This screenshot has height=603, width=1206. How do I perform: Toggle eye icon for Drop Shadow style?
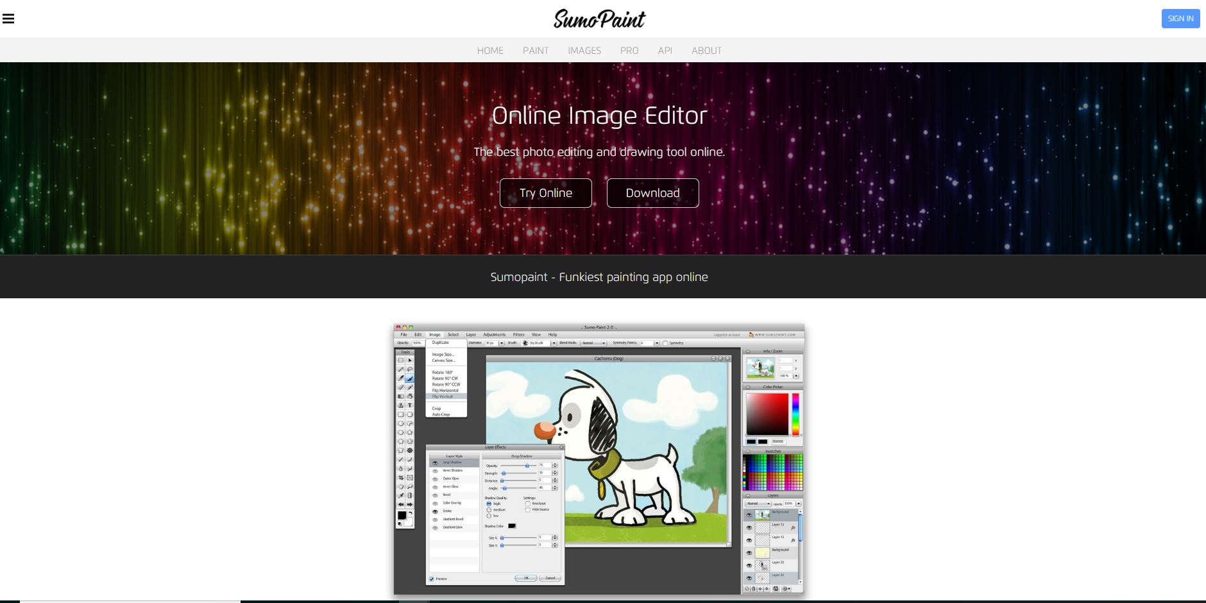coord(435,463)
